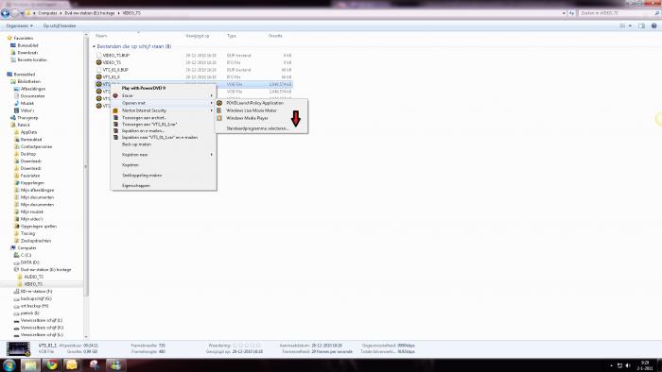Open address bar history dropdown arrow
The image size is (662, 372).
[564, 13]
